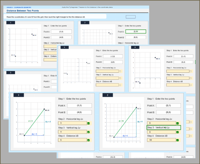Click green check beside Distance AB answer 10
200x164 pixels.
pyautogui.click(x=178, y=140)
